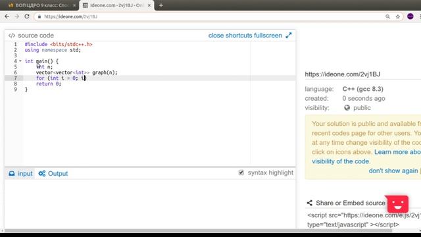Image resolution: width=421 pixels, height=237 pixels.
Task: Reload the ideone page
Action: pyautogui.click(x=27, y=16)
